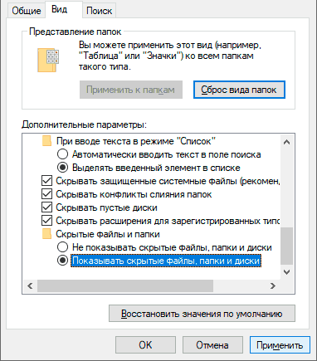Image resolution: width=317 pixels, height=361 pixels.
Task: Uncheck Скрывать конфликты слияния папок
Action: tap(46, 194)
